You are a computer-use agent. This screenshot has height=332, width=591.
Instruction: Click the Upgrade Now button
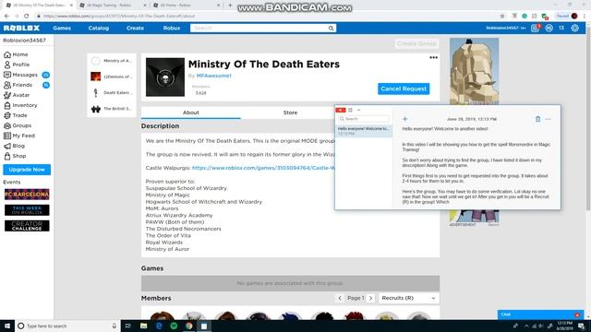(x=27, y=170)
